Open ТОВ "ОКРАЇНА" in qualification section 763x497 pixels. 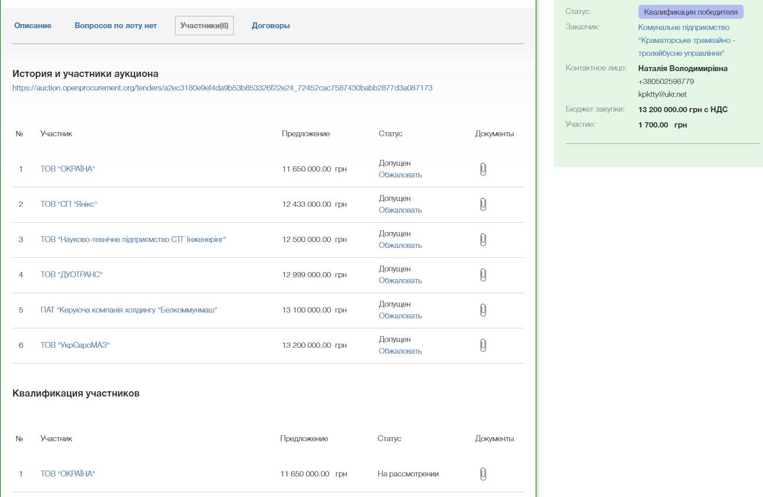[x=68, y=474]
